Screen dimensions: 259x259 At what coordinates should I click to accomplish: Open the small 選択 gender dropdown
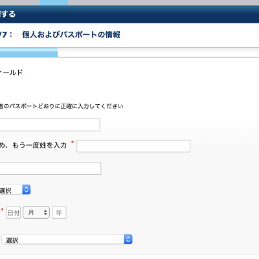[x=15, y=190]
